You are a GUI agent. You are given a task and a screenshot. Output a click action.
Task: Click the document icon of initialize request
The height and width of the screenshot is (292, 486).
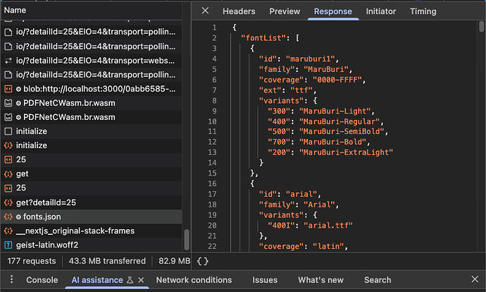[x=8, y=131]
